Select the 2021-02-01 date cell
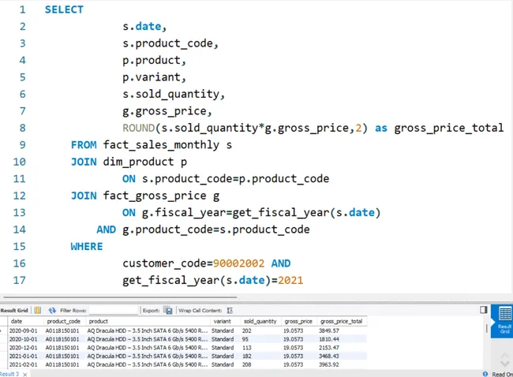The image size is (513, 377). tap(23, 364)
